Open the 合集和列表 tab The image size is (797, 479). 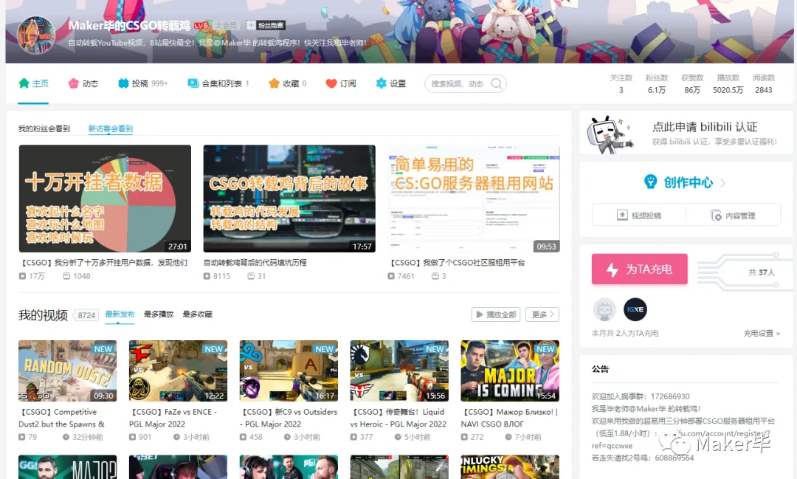point(218,83)
